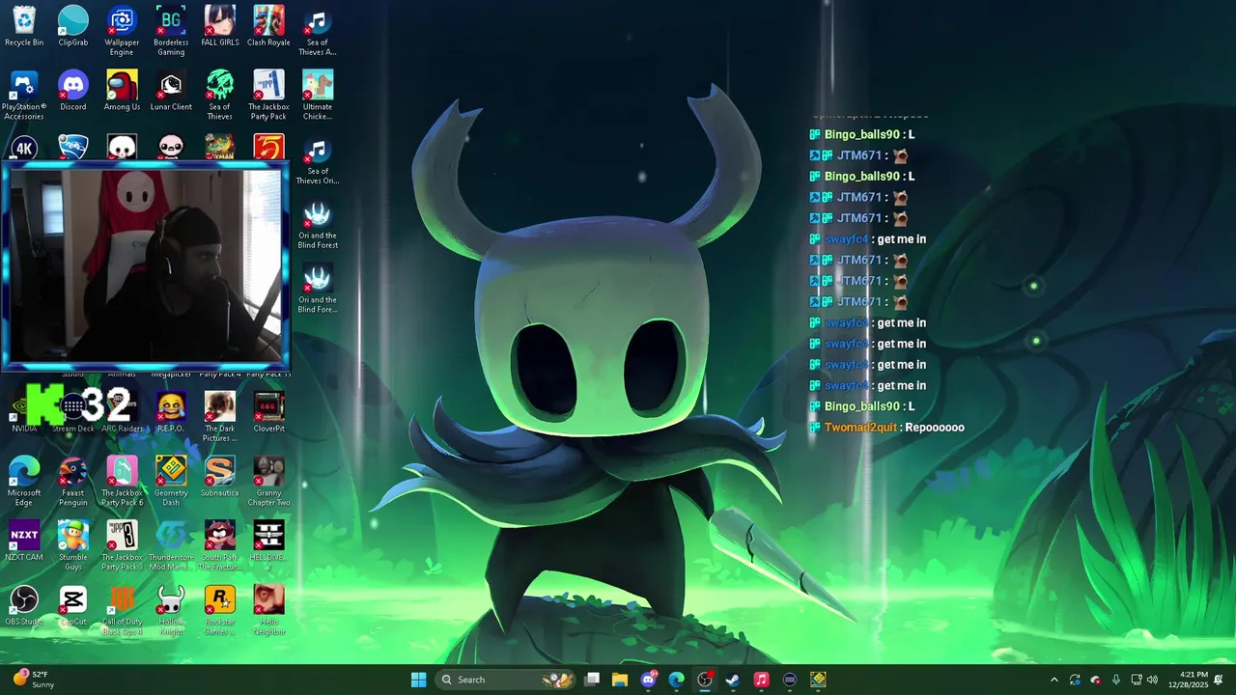Image resolution: width=1236 pixels, height=695 pixels.
Task: Select the Rockstar Games desktop icon
Action: point(220,610)
